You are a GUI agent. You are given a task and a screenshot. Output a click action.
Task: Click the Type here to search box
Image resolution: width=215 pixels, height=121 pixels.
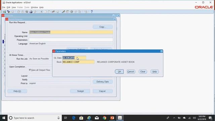coord(35,118)
